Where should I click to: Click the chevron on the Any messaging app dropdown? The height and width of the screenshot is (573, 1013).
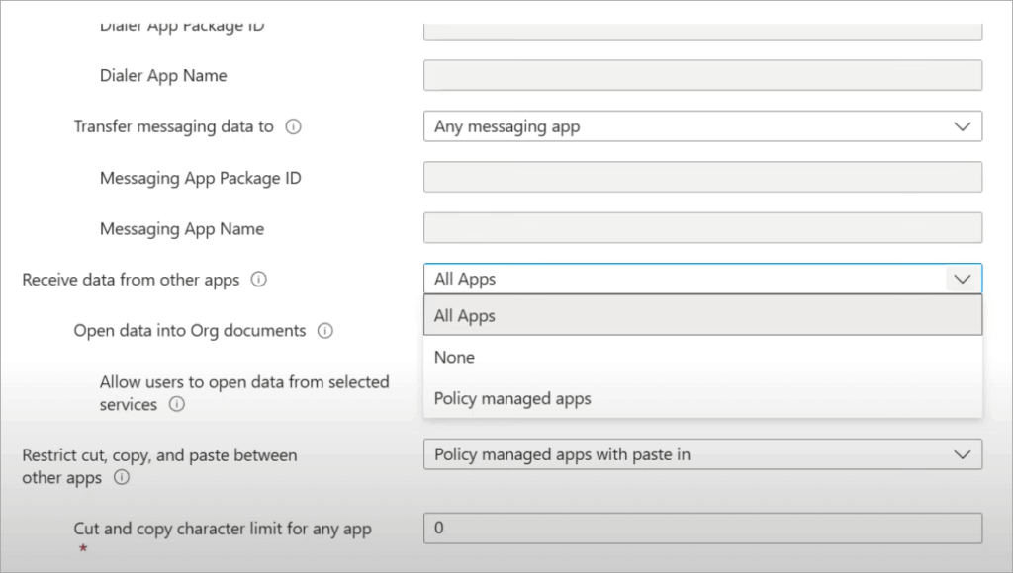coord(962,126)
